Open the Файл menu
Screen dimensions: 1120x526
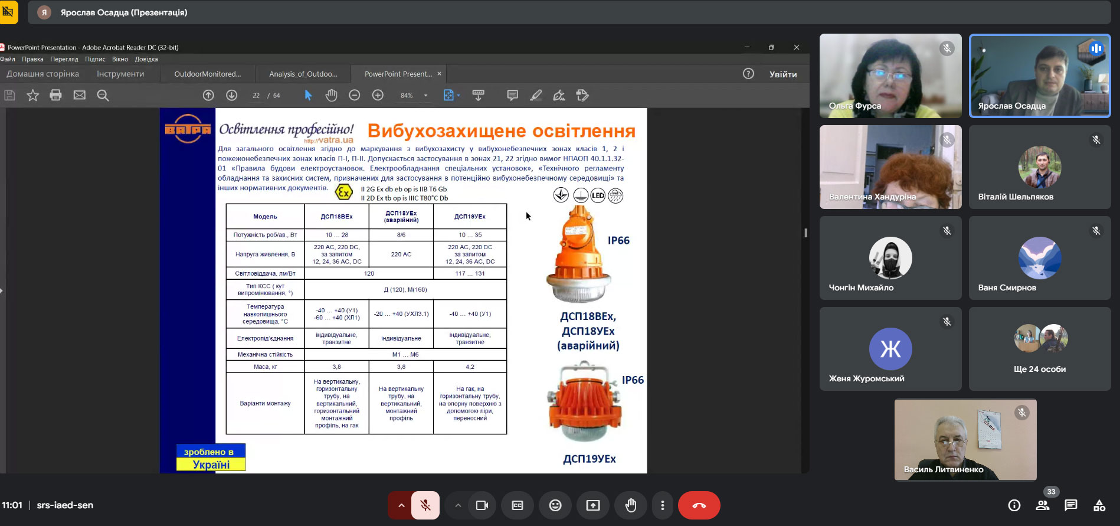click(x=8, y=59)
